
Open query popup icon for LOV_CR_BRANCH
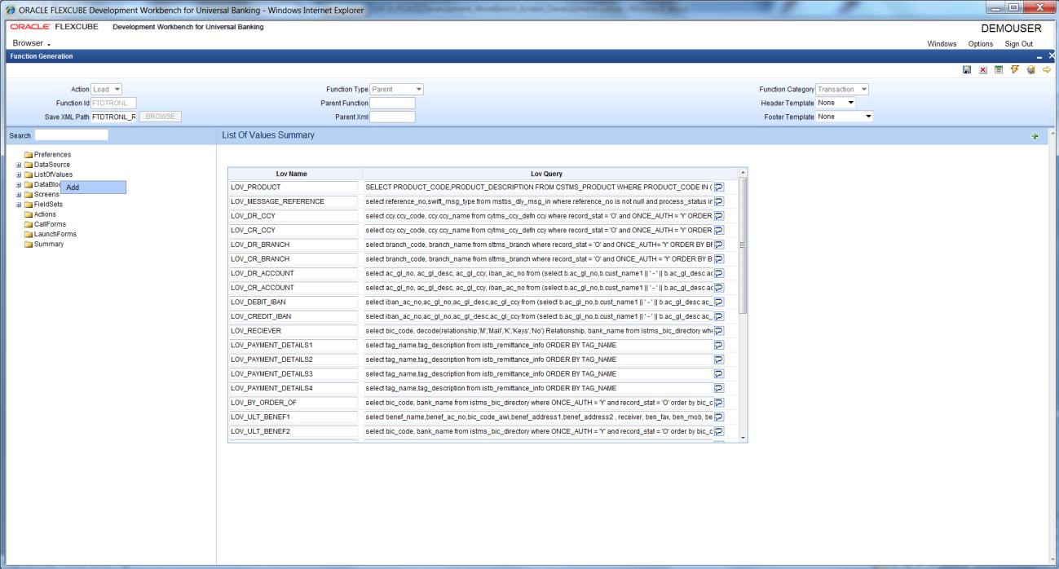pyautogui.click(x=719, y=258)
